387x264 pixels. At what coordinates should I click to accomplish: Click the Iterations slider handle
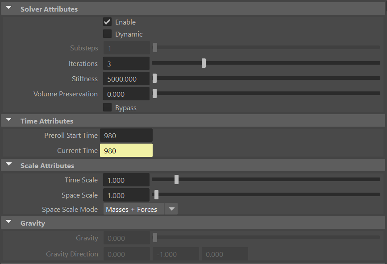pos(204,63)
